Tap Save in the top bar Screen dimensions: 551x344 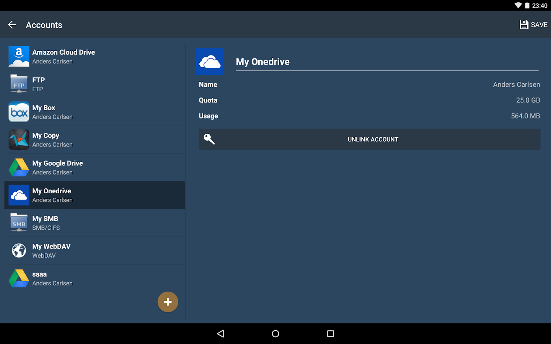pos(533,24)
